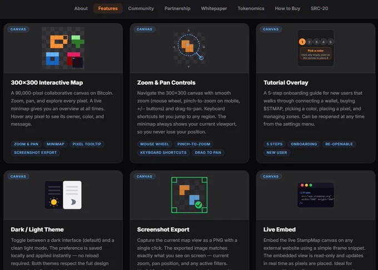378x270 pixels.
Task: Open the Whitepaper nav link
Action: point(214,8)
